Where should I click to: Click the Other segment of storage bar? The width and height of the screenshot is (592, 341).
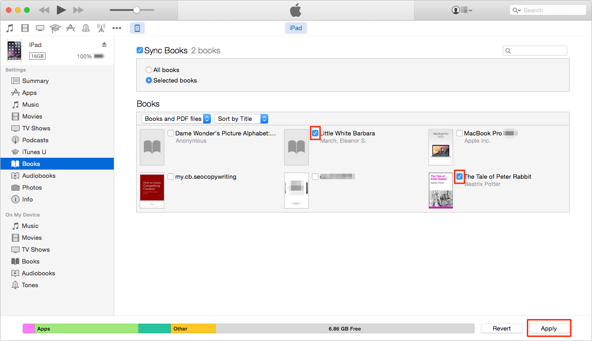(x=193, y=328)
